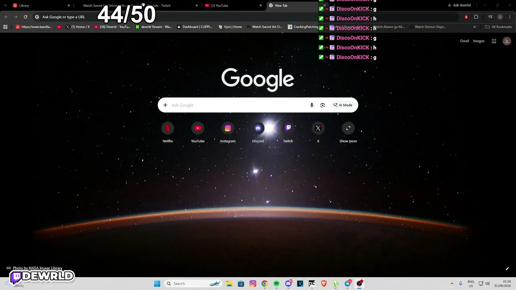Customize this page with the pencil icon

pyautogui.click(x=507, y=269)
